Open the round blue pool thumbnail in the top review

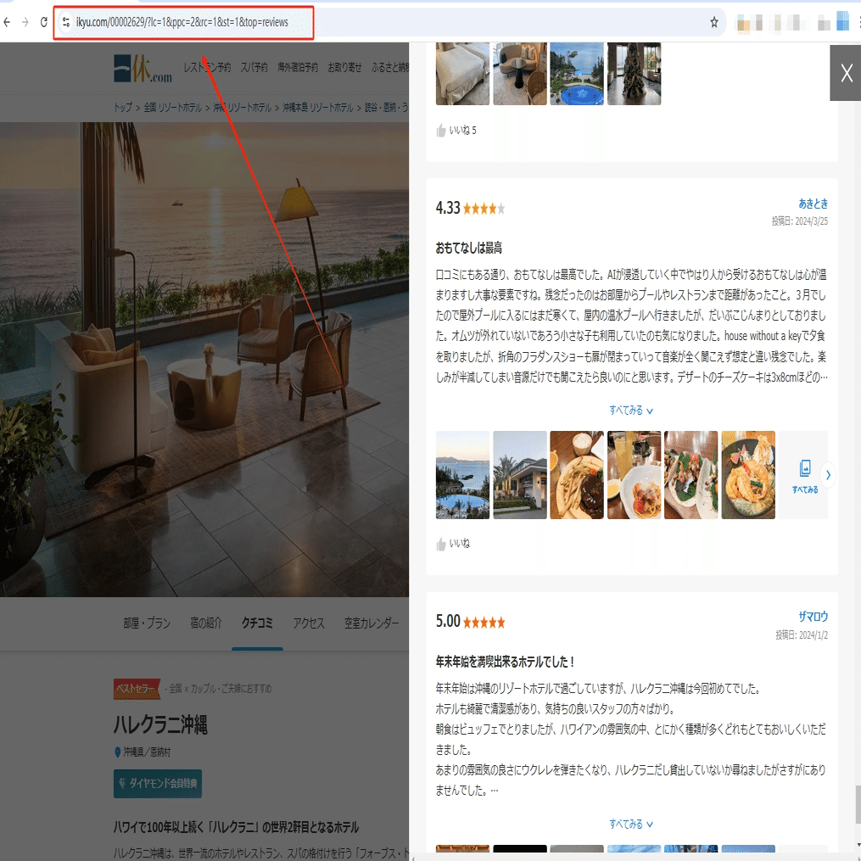(x=577, y=74)
